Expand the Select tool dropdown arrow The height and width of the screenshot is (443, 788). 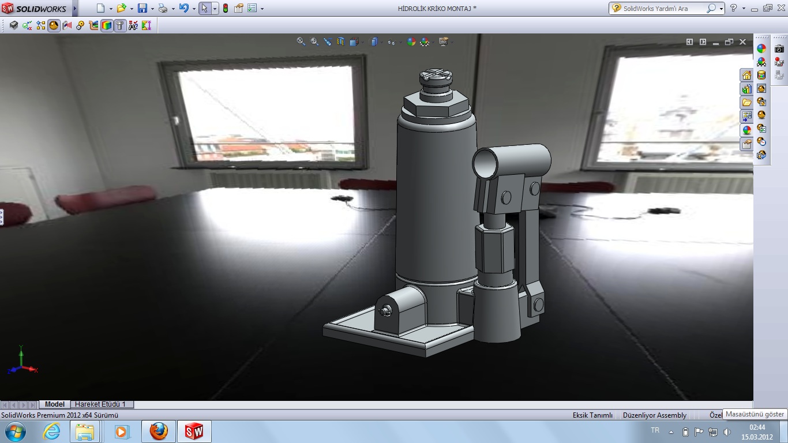click(x=215, y=9)
